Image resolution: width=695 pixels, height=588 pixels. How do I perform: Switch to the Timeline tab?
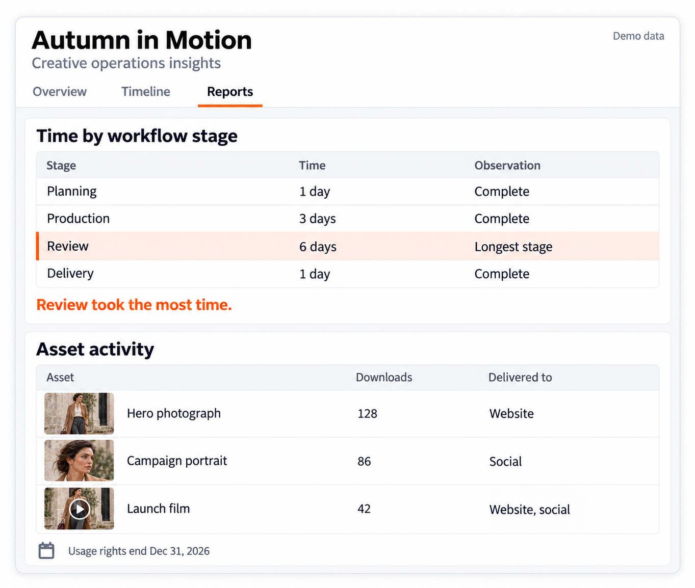click(146, 92)
